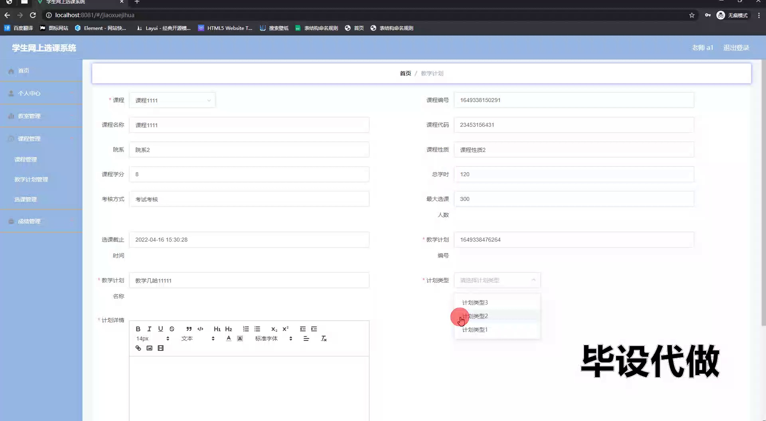Insert a hyperlink in the editor
766x421 pixels.
coord(138,348)
